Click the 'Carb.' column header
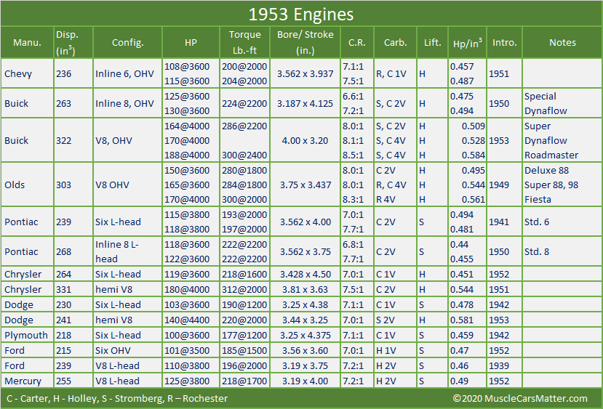Screen dimensions: 603x409 (x=396, y=43)
